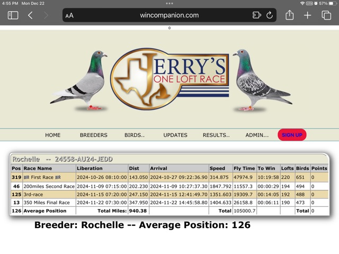
Task: Go to the HOME page
Action: tap(52, 135)
